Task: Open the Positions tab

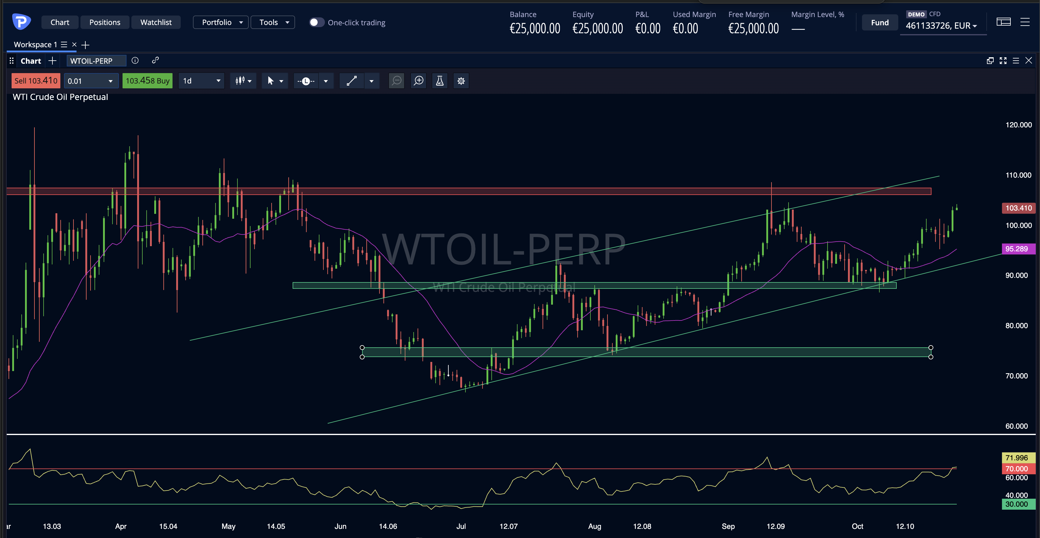Action: point(105,22)
